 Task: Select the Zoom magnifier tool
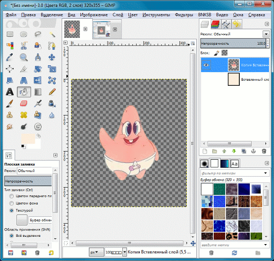[x=24, y=57]
